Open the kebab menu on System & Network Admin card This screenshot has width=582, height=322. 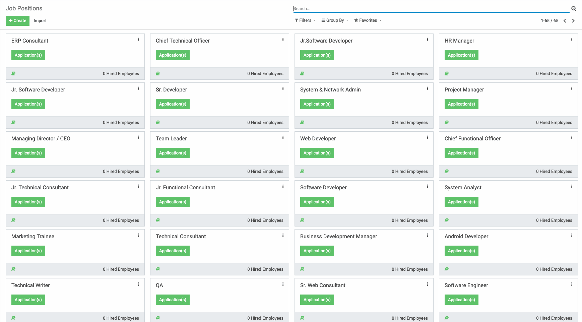point(427,88)
